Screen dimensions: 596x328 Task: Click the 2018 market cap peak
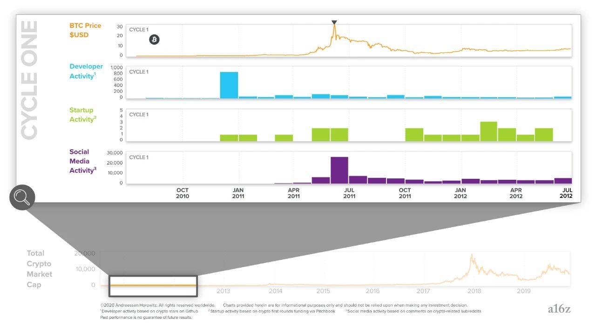pos(472,256)
